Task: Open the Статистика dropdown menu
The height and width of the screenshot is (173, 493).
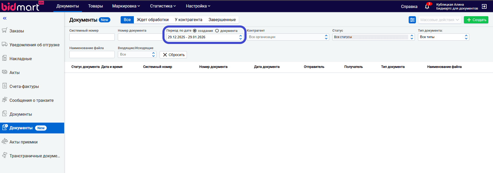Action: [x=163, y=6]
